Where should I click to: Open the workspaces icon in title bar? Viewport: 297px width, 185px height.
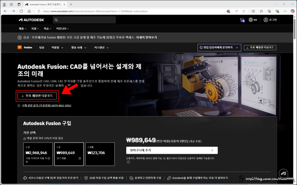pos(12,4)
